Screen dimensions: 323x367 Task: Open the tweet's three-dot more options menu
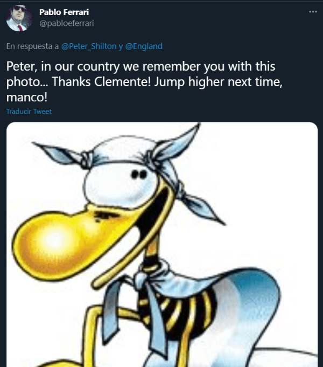(x=313, y=11)
